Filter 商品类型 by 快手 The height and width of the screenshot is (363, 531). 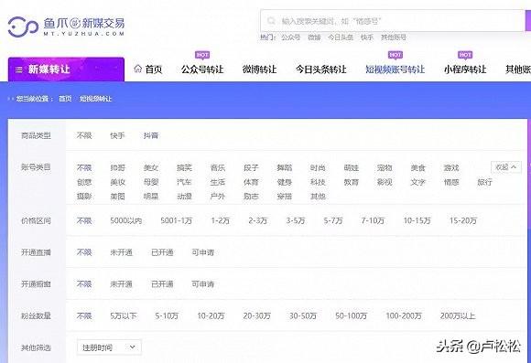117,135
